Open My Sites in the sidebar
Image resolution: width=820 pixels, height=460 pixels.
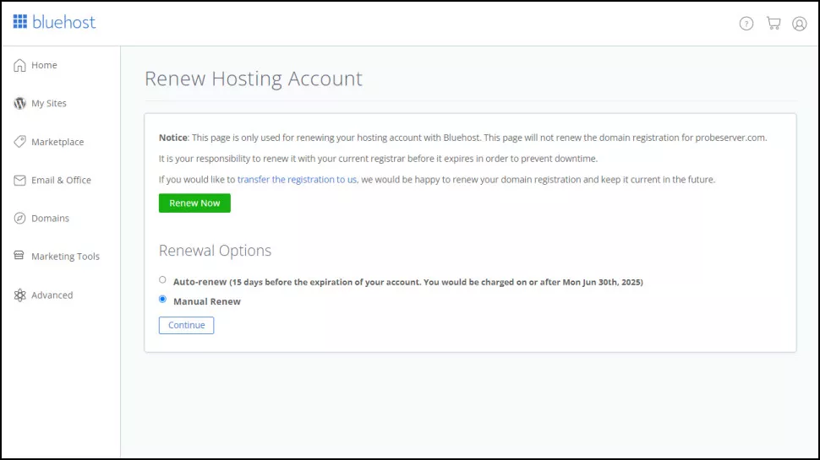[x=49, y=103]
